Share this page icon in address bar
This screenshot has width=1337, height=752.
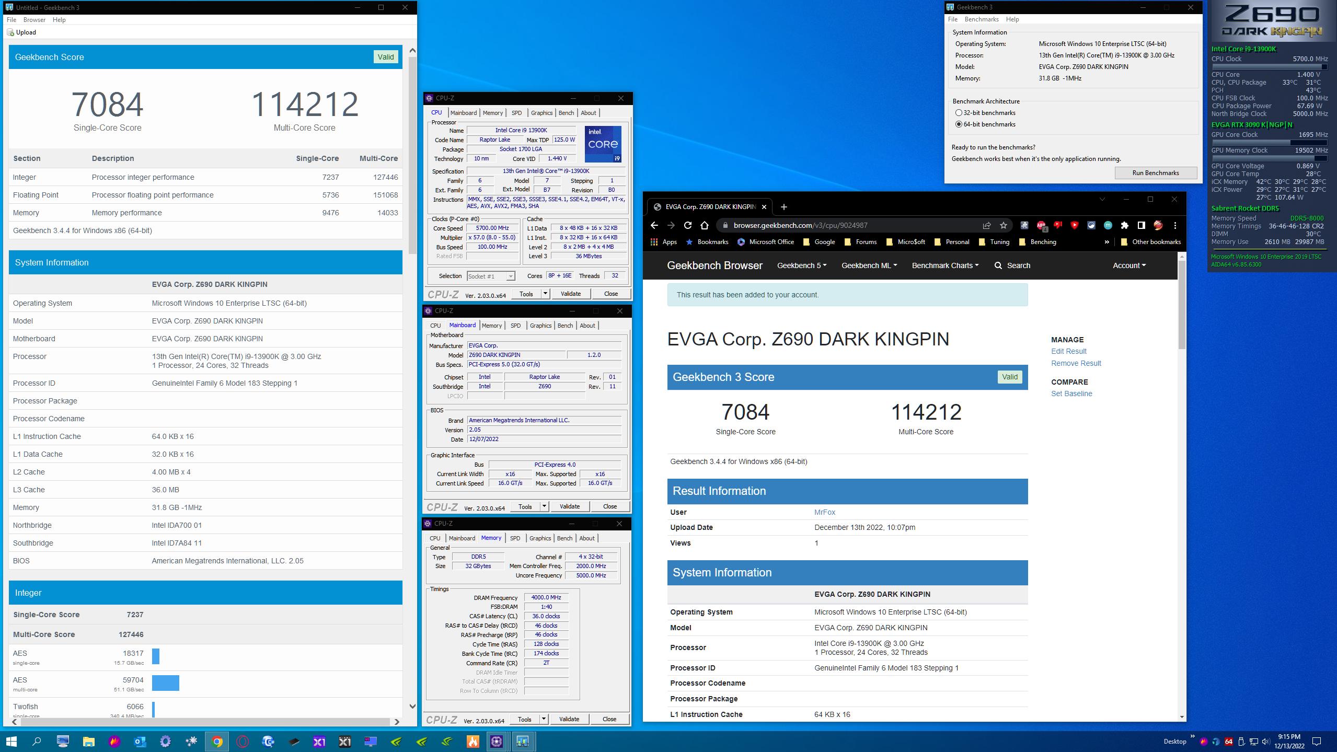coord(987,225)
